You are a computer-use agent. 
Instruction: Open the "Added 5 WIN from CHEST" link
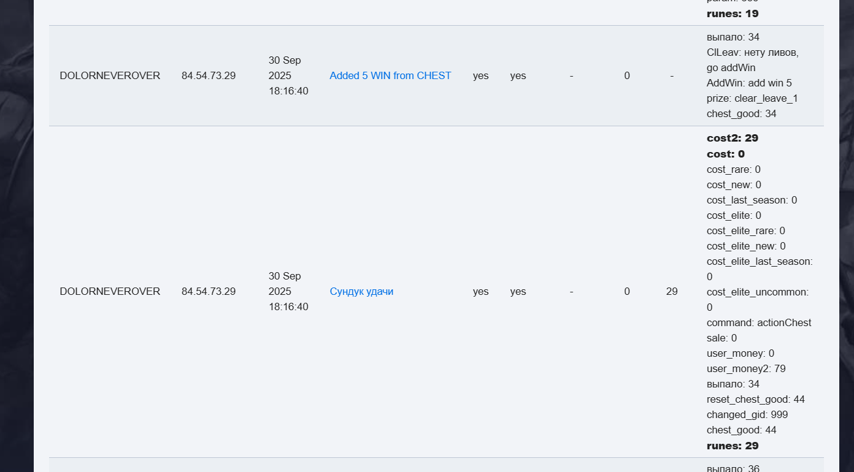click(390, 76)
